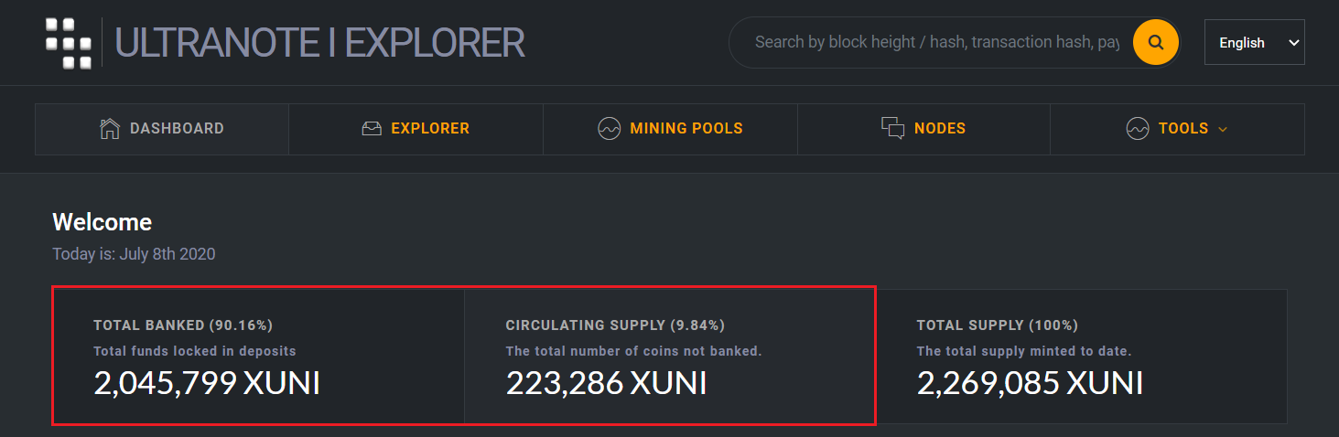Select the Nodes tab
The image size is (1339, 437).
[x=924, y=129]
